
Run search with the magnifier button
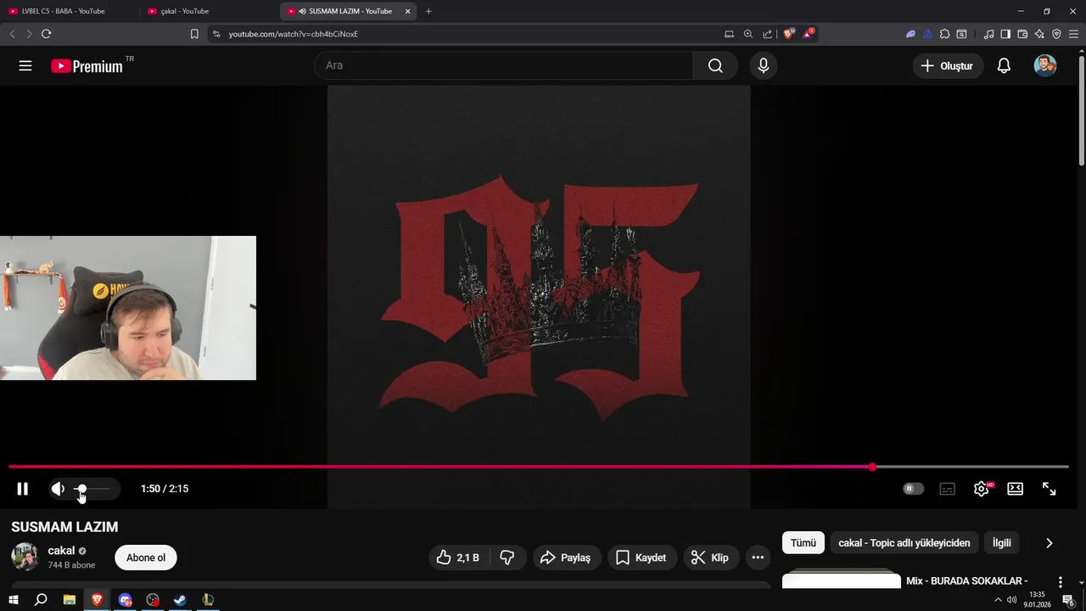715,65
